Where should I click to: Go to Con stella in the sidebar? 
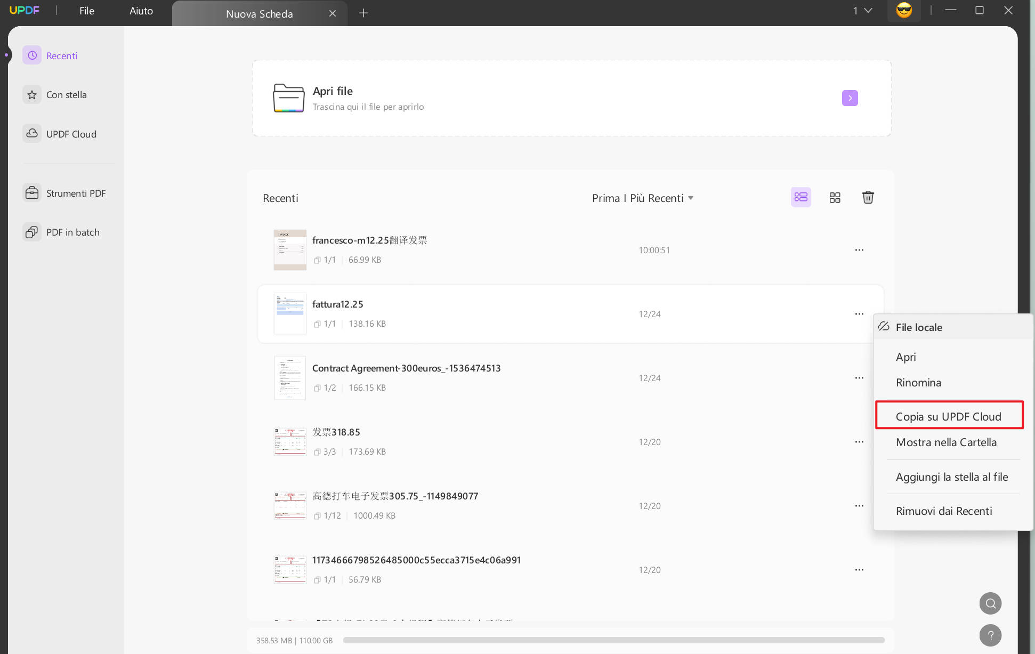pos(67,95)
